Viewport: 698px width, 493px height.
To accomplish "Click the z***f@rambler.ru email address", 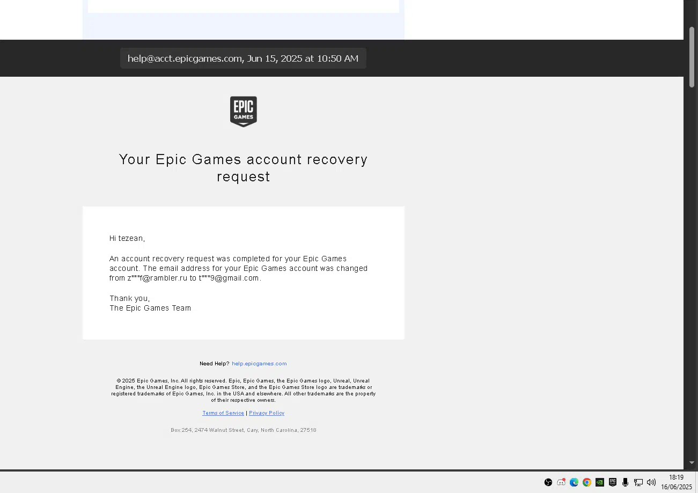I will 158,278.
